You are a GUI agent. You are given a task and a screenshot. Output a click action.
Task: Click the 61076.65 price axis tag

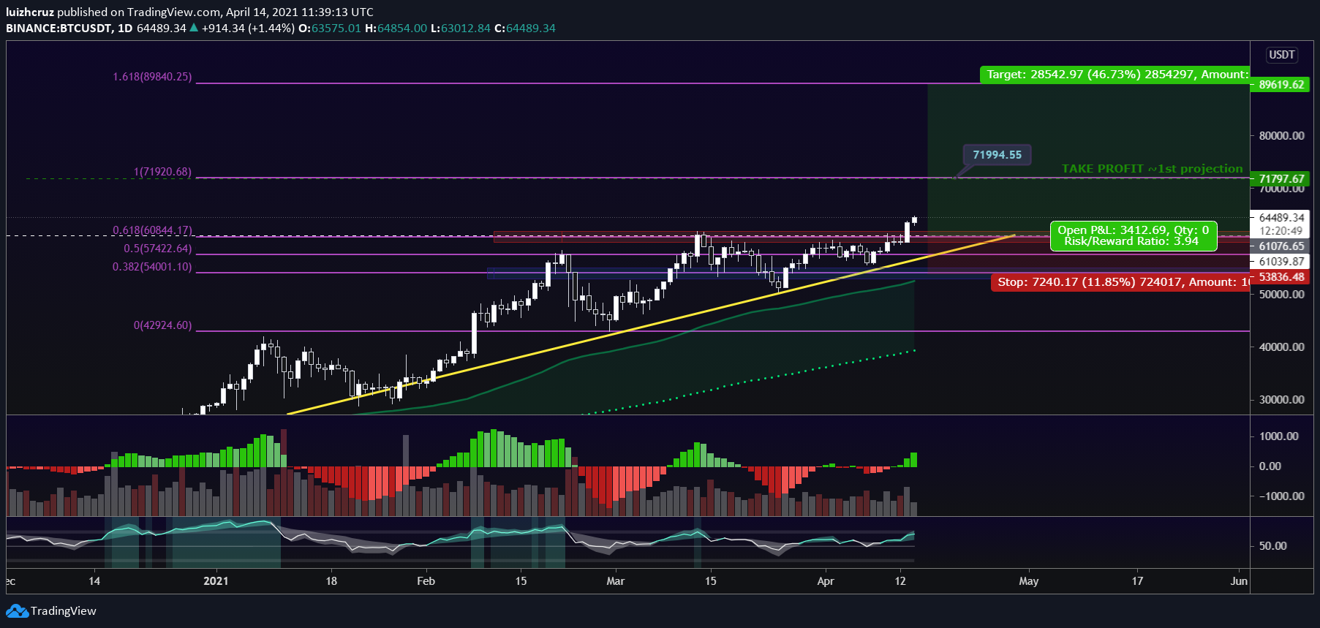coord(1281,246)
